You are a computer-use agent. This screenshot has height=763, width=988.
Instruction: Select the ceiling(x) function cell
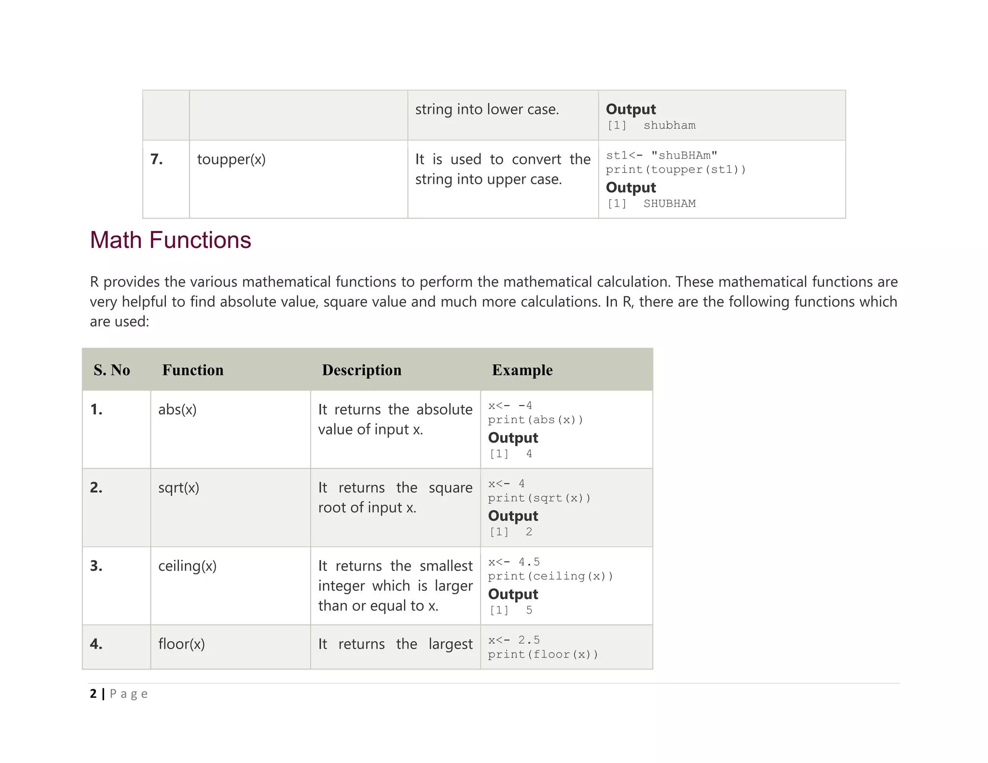[187, 566]
